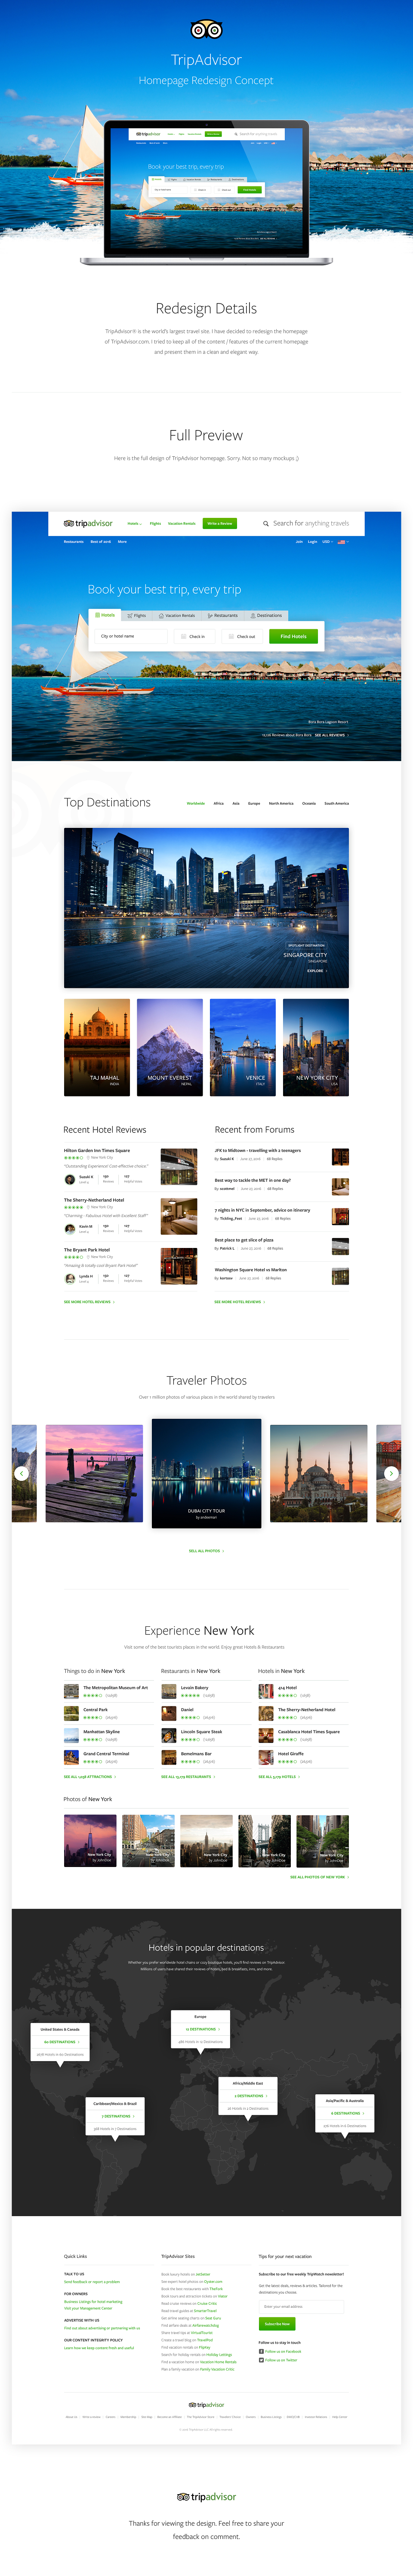Open the USD currency dropdown
This screenshot has width=413, height=2576.
pyautogui.click(x=327, y=541)
